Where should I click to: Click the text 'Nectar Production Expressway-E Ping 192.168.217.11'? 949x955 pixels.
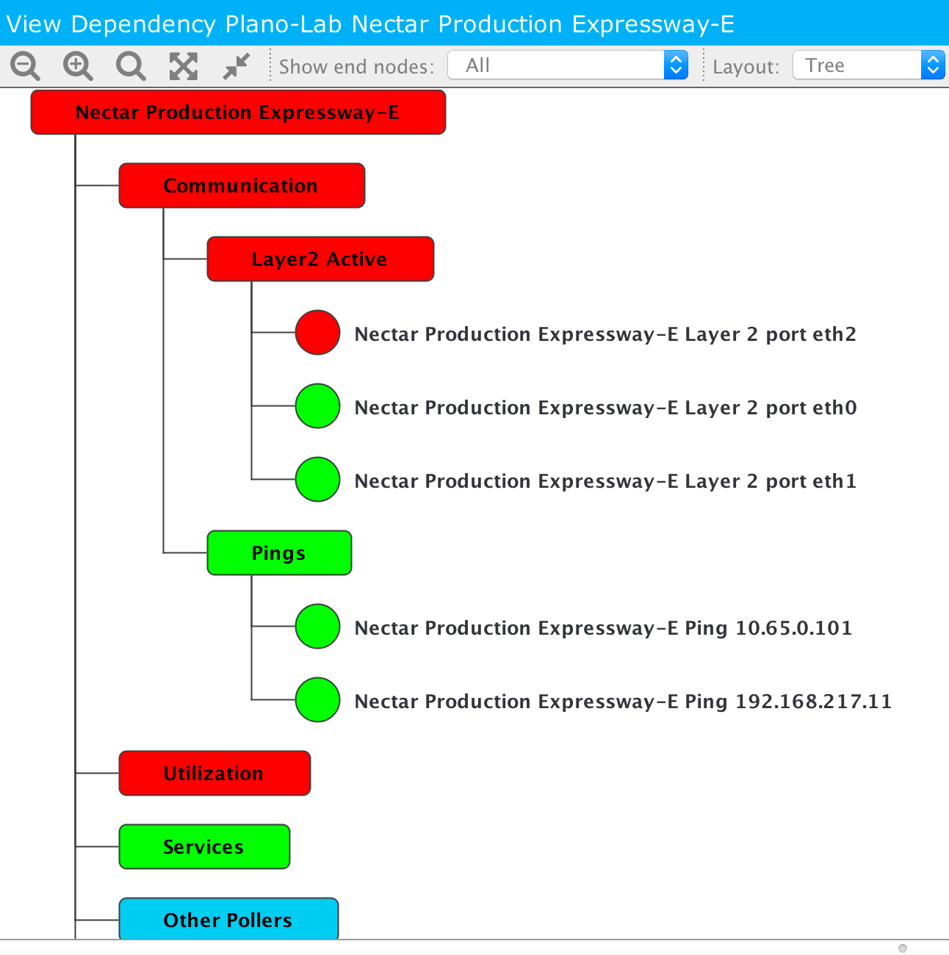click(623, 702)
